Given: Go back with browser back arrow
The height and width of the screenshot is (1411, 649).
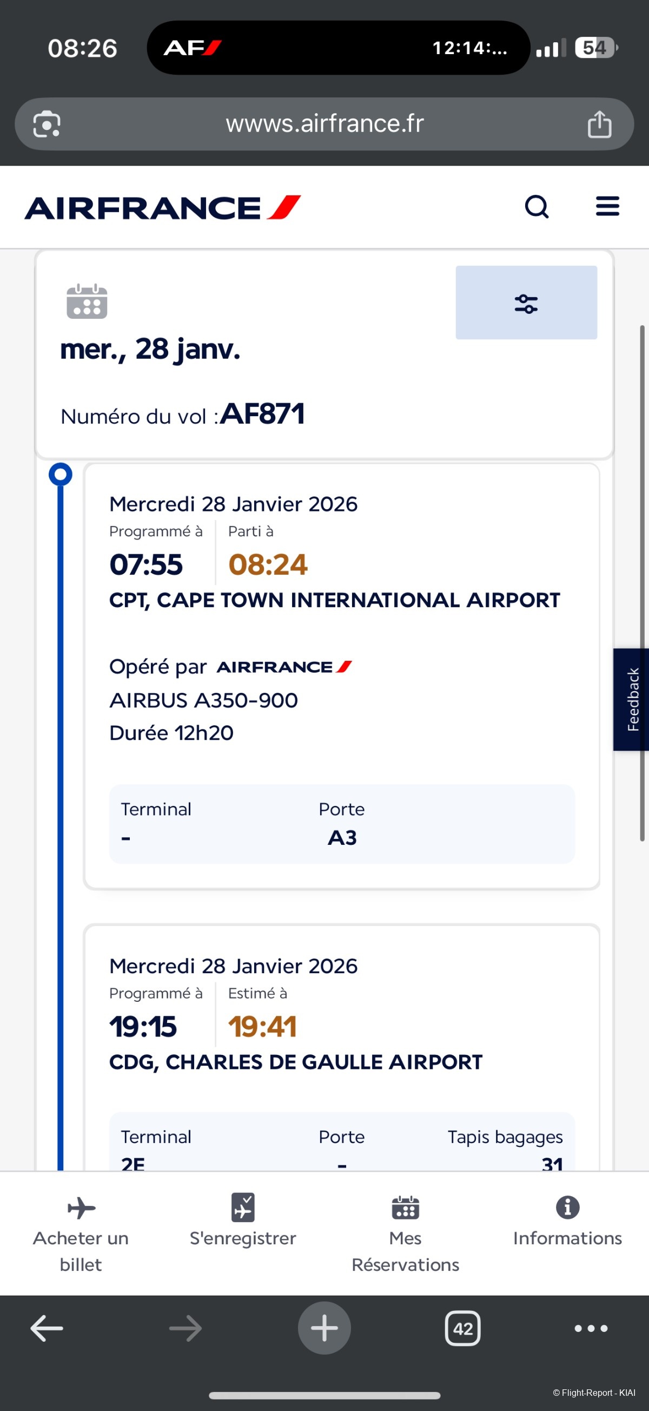Looking at the screenshot, I should [47, 1328].
